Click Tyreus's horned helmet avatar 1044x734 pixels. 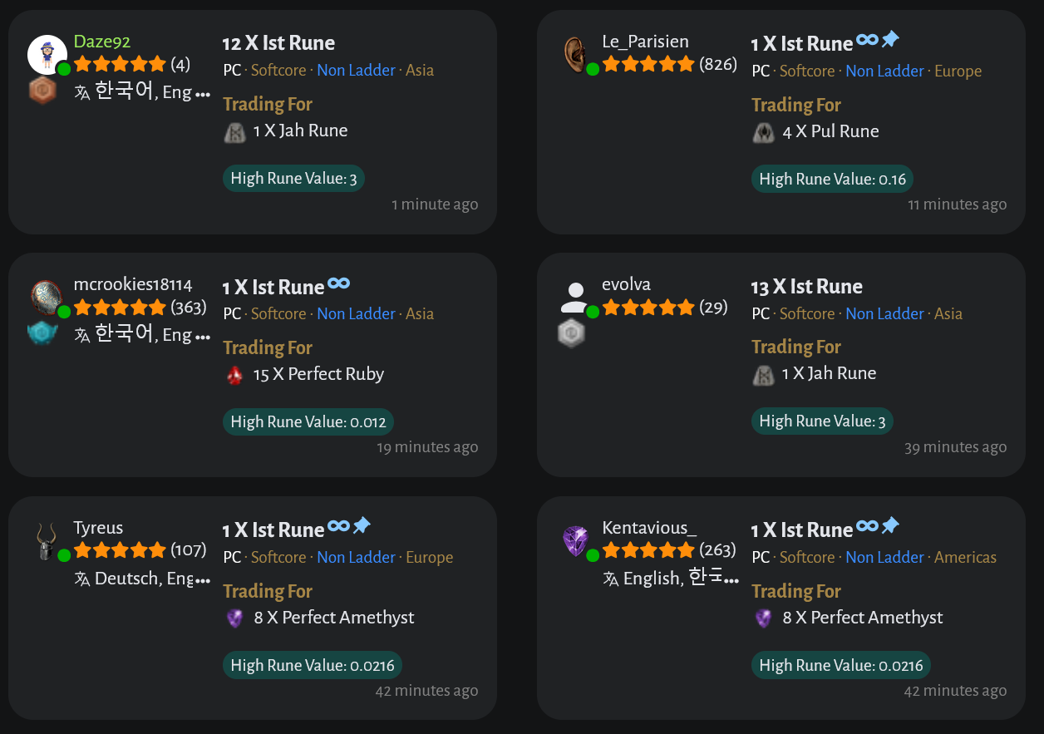[x=46, y=541]
